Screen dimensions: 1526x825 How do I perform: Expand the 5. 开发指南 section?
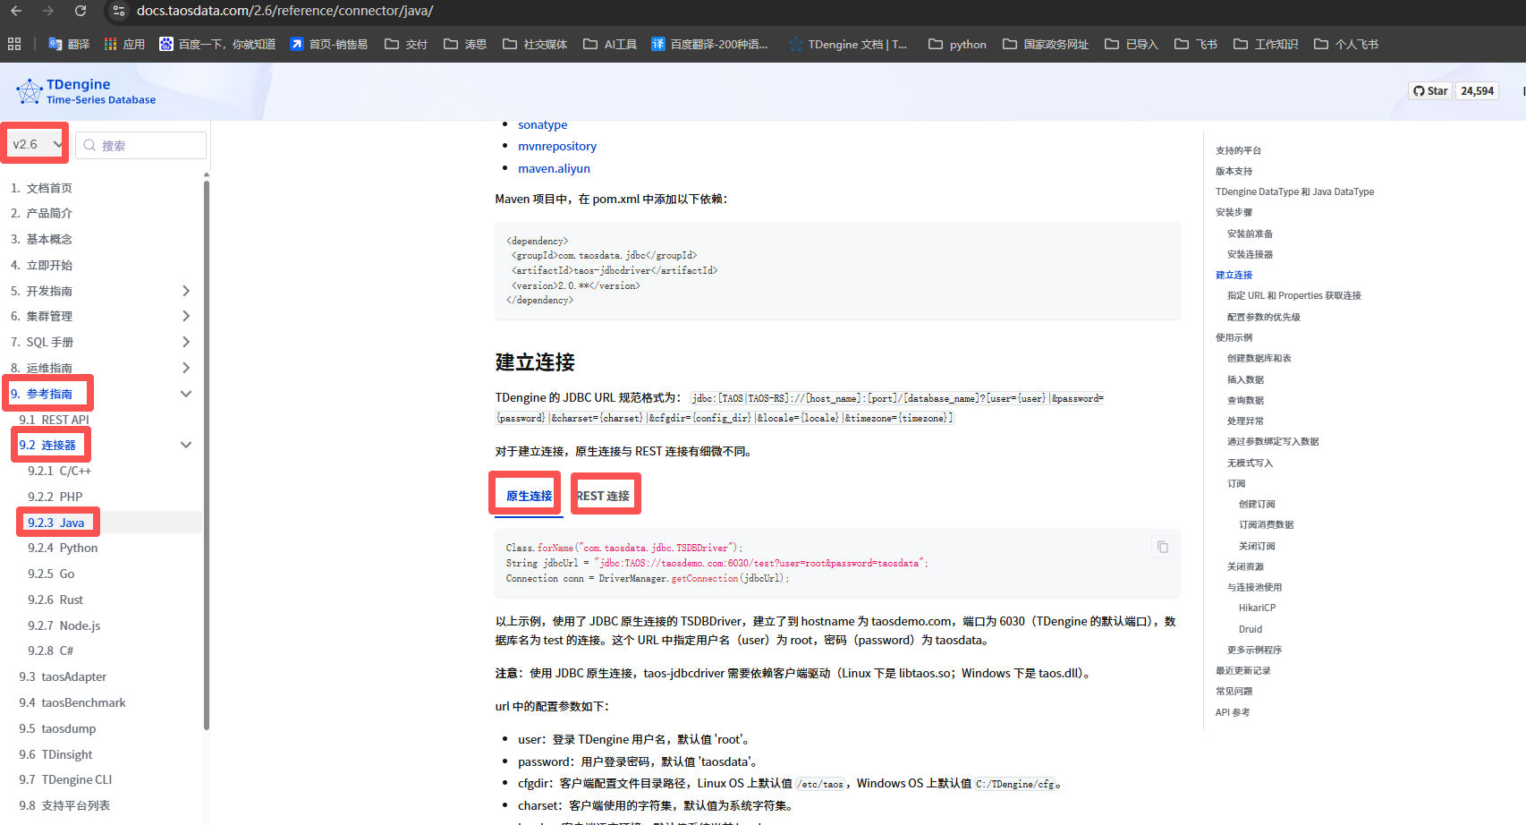186,291
